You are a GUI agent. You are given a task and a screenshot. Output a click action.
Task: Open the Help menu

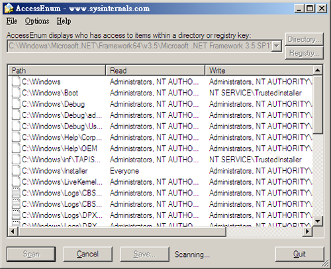[x=64, y=21]
